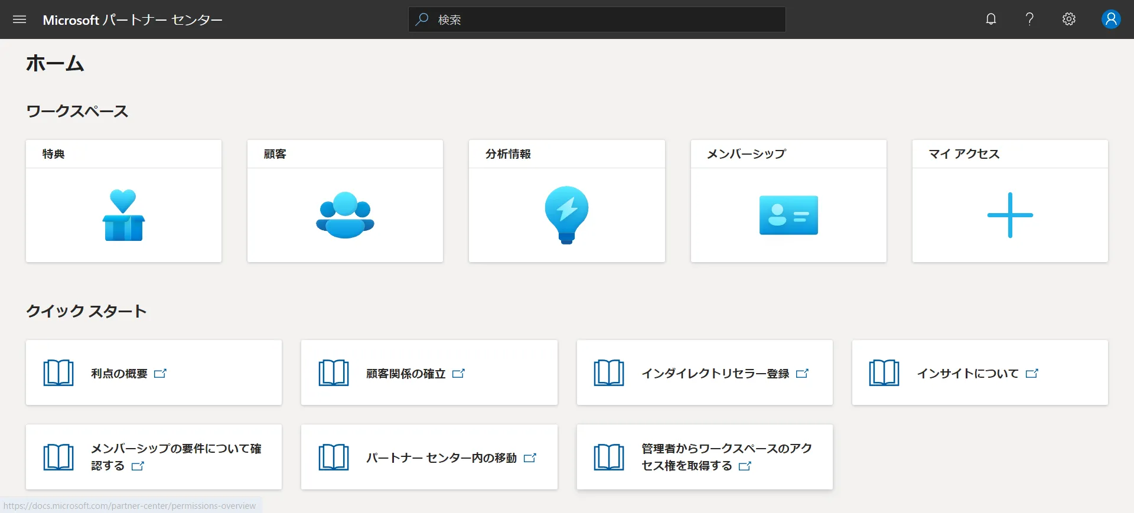Click the ホーム page heading
Image resolution: width=1134 pixels, height=513 pixels.
pyautogui.click(x=55, y=63)
